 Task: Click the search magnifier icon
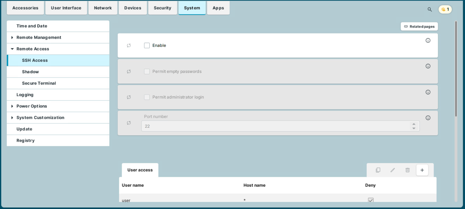coord(429,9)
